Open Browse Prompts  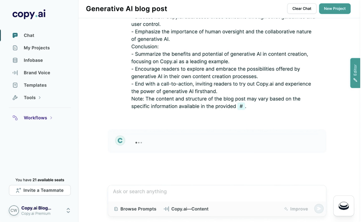pyautogui.click(x=135, y=209)
